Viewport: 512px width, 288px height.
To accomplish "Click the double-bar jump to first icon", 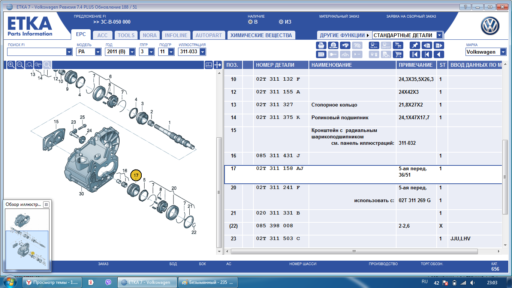I will (x=415, y=54).
